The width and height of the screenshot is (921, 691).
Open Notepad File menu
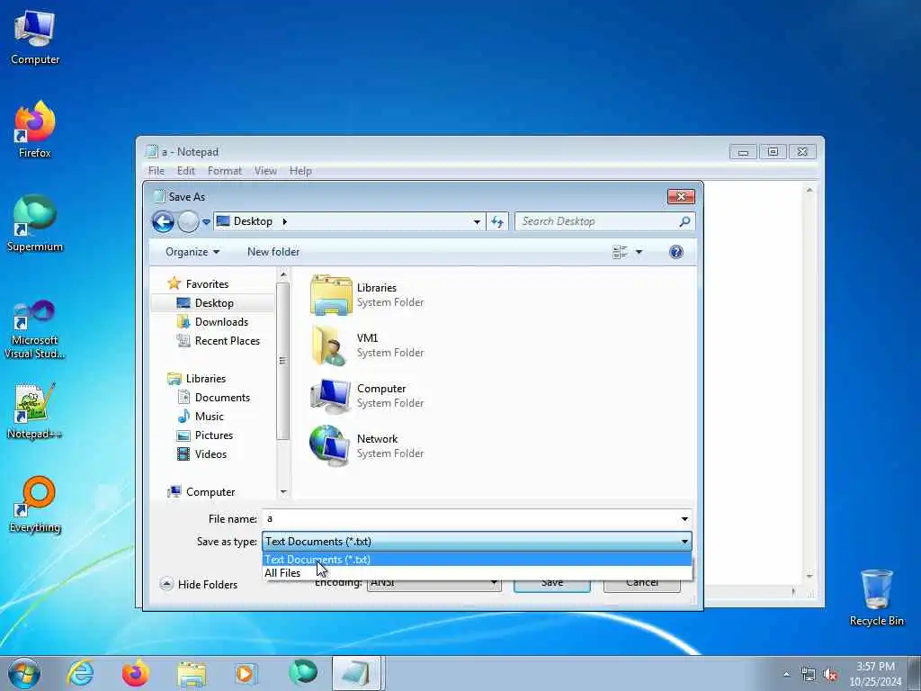[156, 171]
